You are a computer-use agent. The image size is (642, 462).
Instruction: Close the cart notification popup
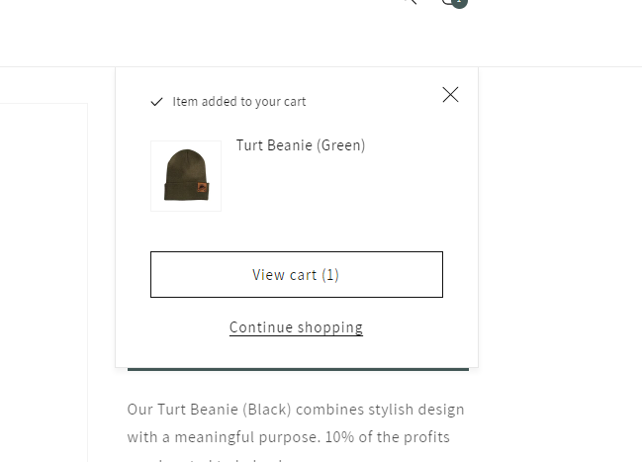[450, 95]
